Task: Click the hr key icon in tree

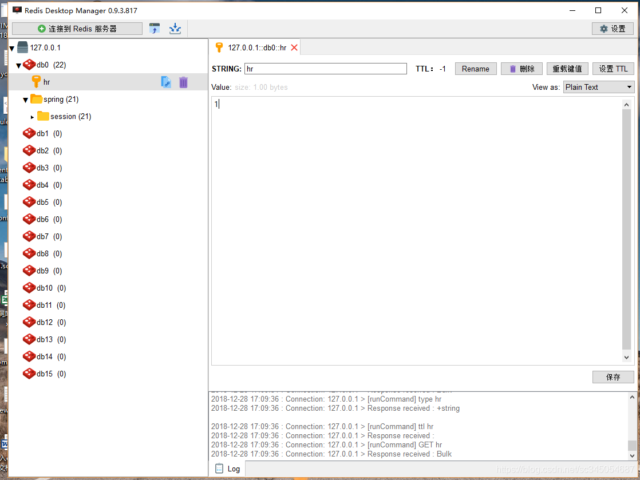Action: tap(36, 82)
